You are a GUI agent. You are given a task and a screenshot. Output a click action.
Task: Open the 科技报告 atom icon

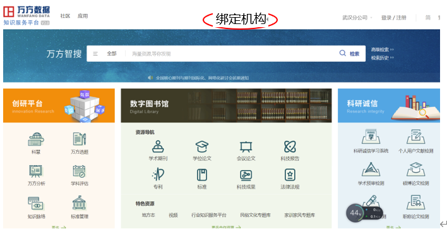point(290,147)
